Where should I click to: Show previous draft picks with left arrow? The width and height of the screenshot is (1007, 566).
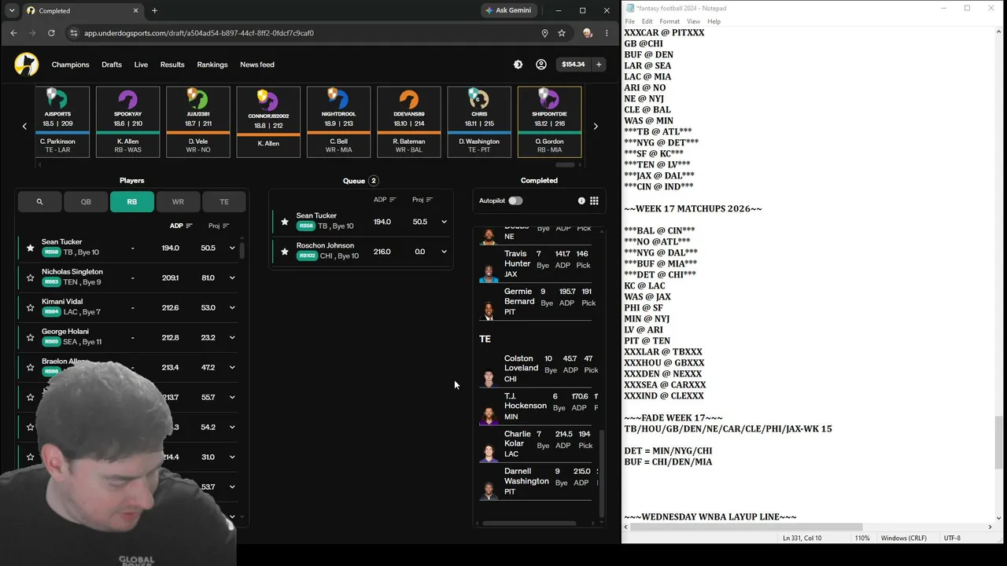[x=24, y=126]
